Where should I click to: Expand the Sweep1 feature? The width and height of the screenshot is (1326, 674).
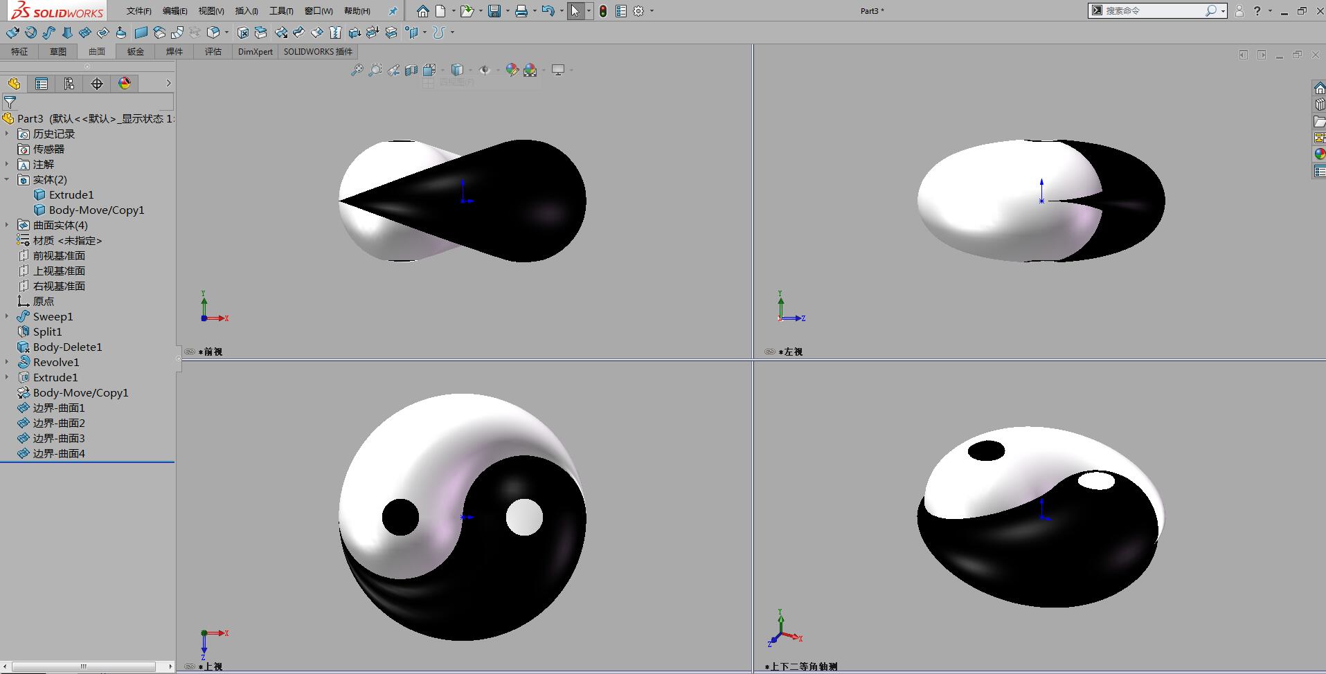point(7,316)
